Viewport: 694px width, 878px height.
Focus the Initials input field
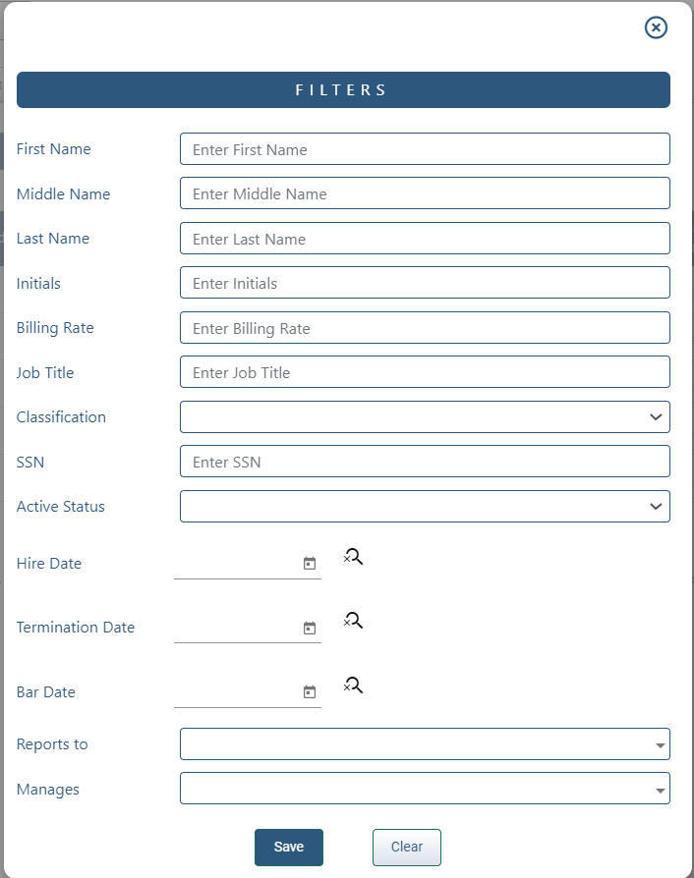tap(425, 283)
